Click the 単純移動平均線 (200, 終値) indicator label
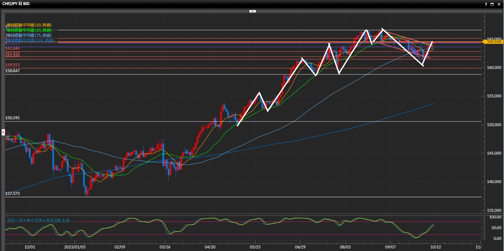The width and height of the screenshot is (504, 251). tap(30, 41)
